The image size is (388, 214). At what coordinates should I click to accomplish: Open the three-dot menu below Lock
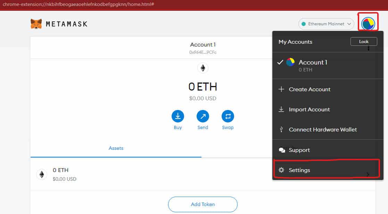point(368,49)
